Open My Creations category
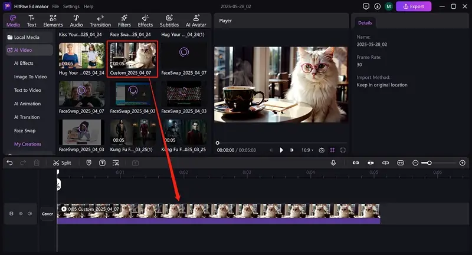The image size is (472, 255). [27, 144]
